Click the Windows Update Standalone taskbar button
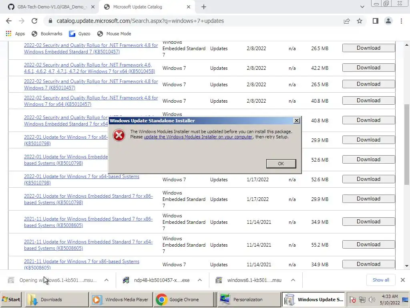The height and width of the screenshot is (308, 410). click(313, 299)
